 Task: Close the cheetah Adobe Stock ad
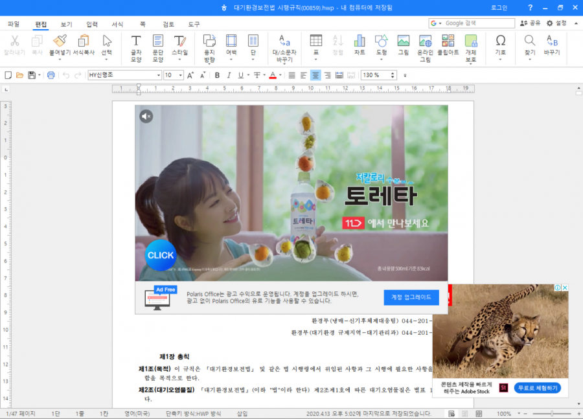coord(565,288)
